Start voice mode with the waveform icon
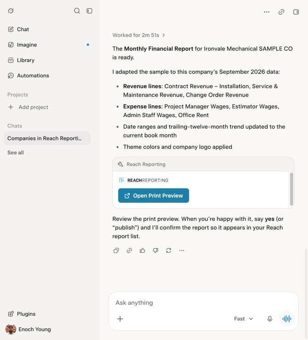Image resolution: width=308 pixels, height=340 pixels. click(x=287, y=319)
